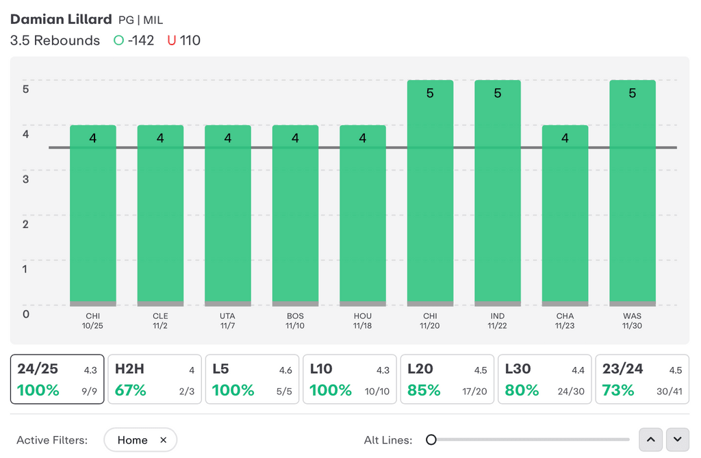Open the L20 tab
Viewport: 701px width, 458px height.
pos(447,379)
